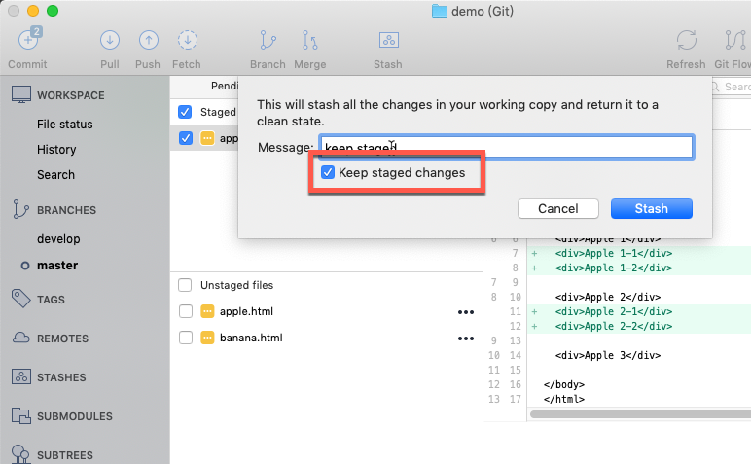Check the Unstaged files header checkbox
Viewport: 751px width, 464px height.
pos(185,285)
